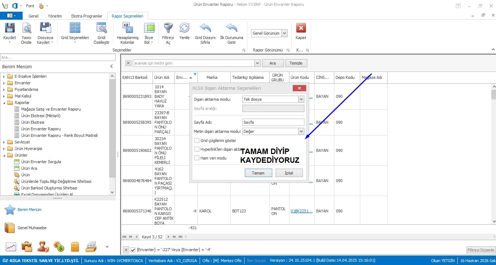The image size is (496, 265).
Task: Open product code link 01BK2251...
Action: pyautogui.click(x=301, y=211)
